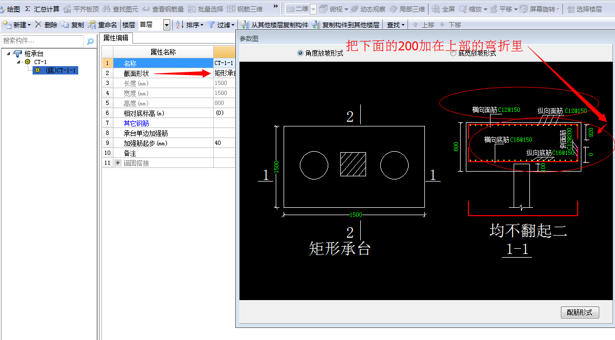This screenshot has width=615, height=340.
Task: Click the 截面形状 property value cell
Action: [224, 73]
